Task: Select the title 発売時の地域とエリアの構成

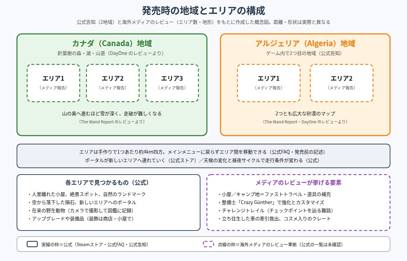Action: click(203, 11)
